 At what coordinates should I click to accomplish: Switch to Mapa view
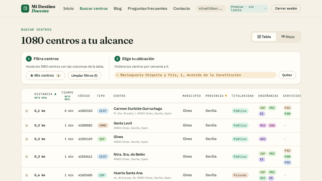(288, 37)
